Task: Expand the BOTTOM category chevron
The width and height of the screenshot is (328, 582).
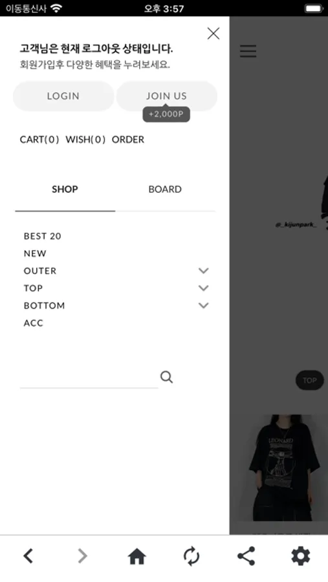Action: click(204, 305)
